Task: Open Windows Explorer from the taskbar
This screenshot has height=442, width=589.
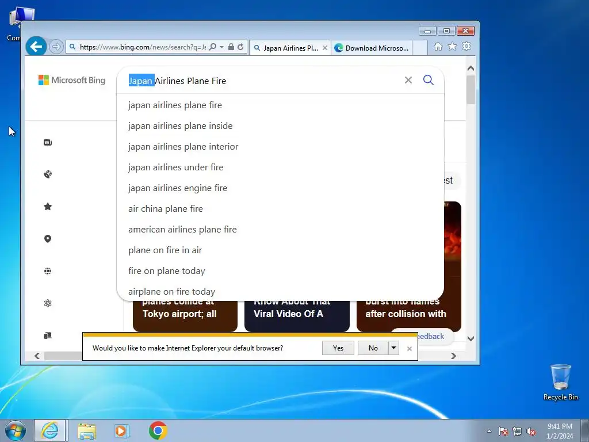Action: tap(87, 430)
